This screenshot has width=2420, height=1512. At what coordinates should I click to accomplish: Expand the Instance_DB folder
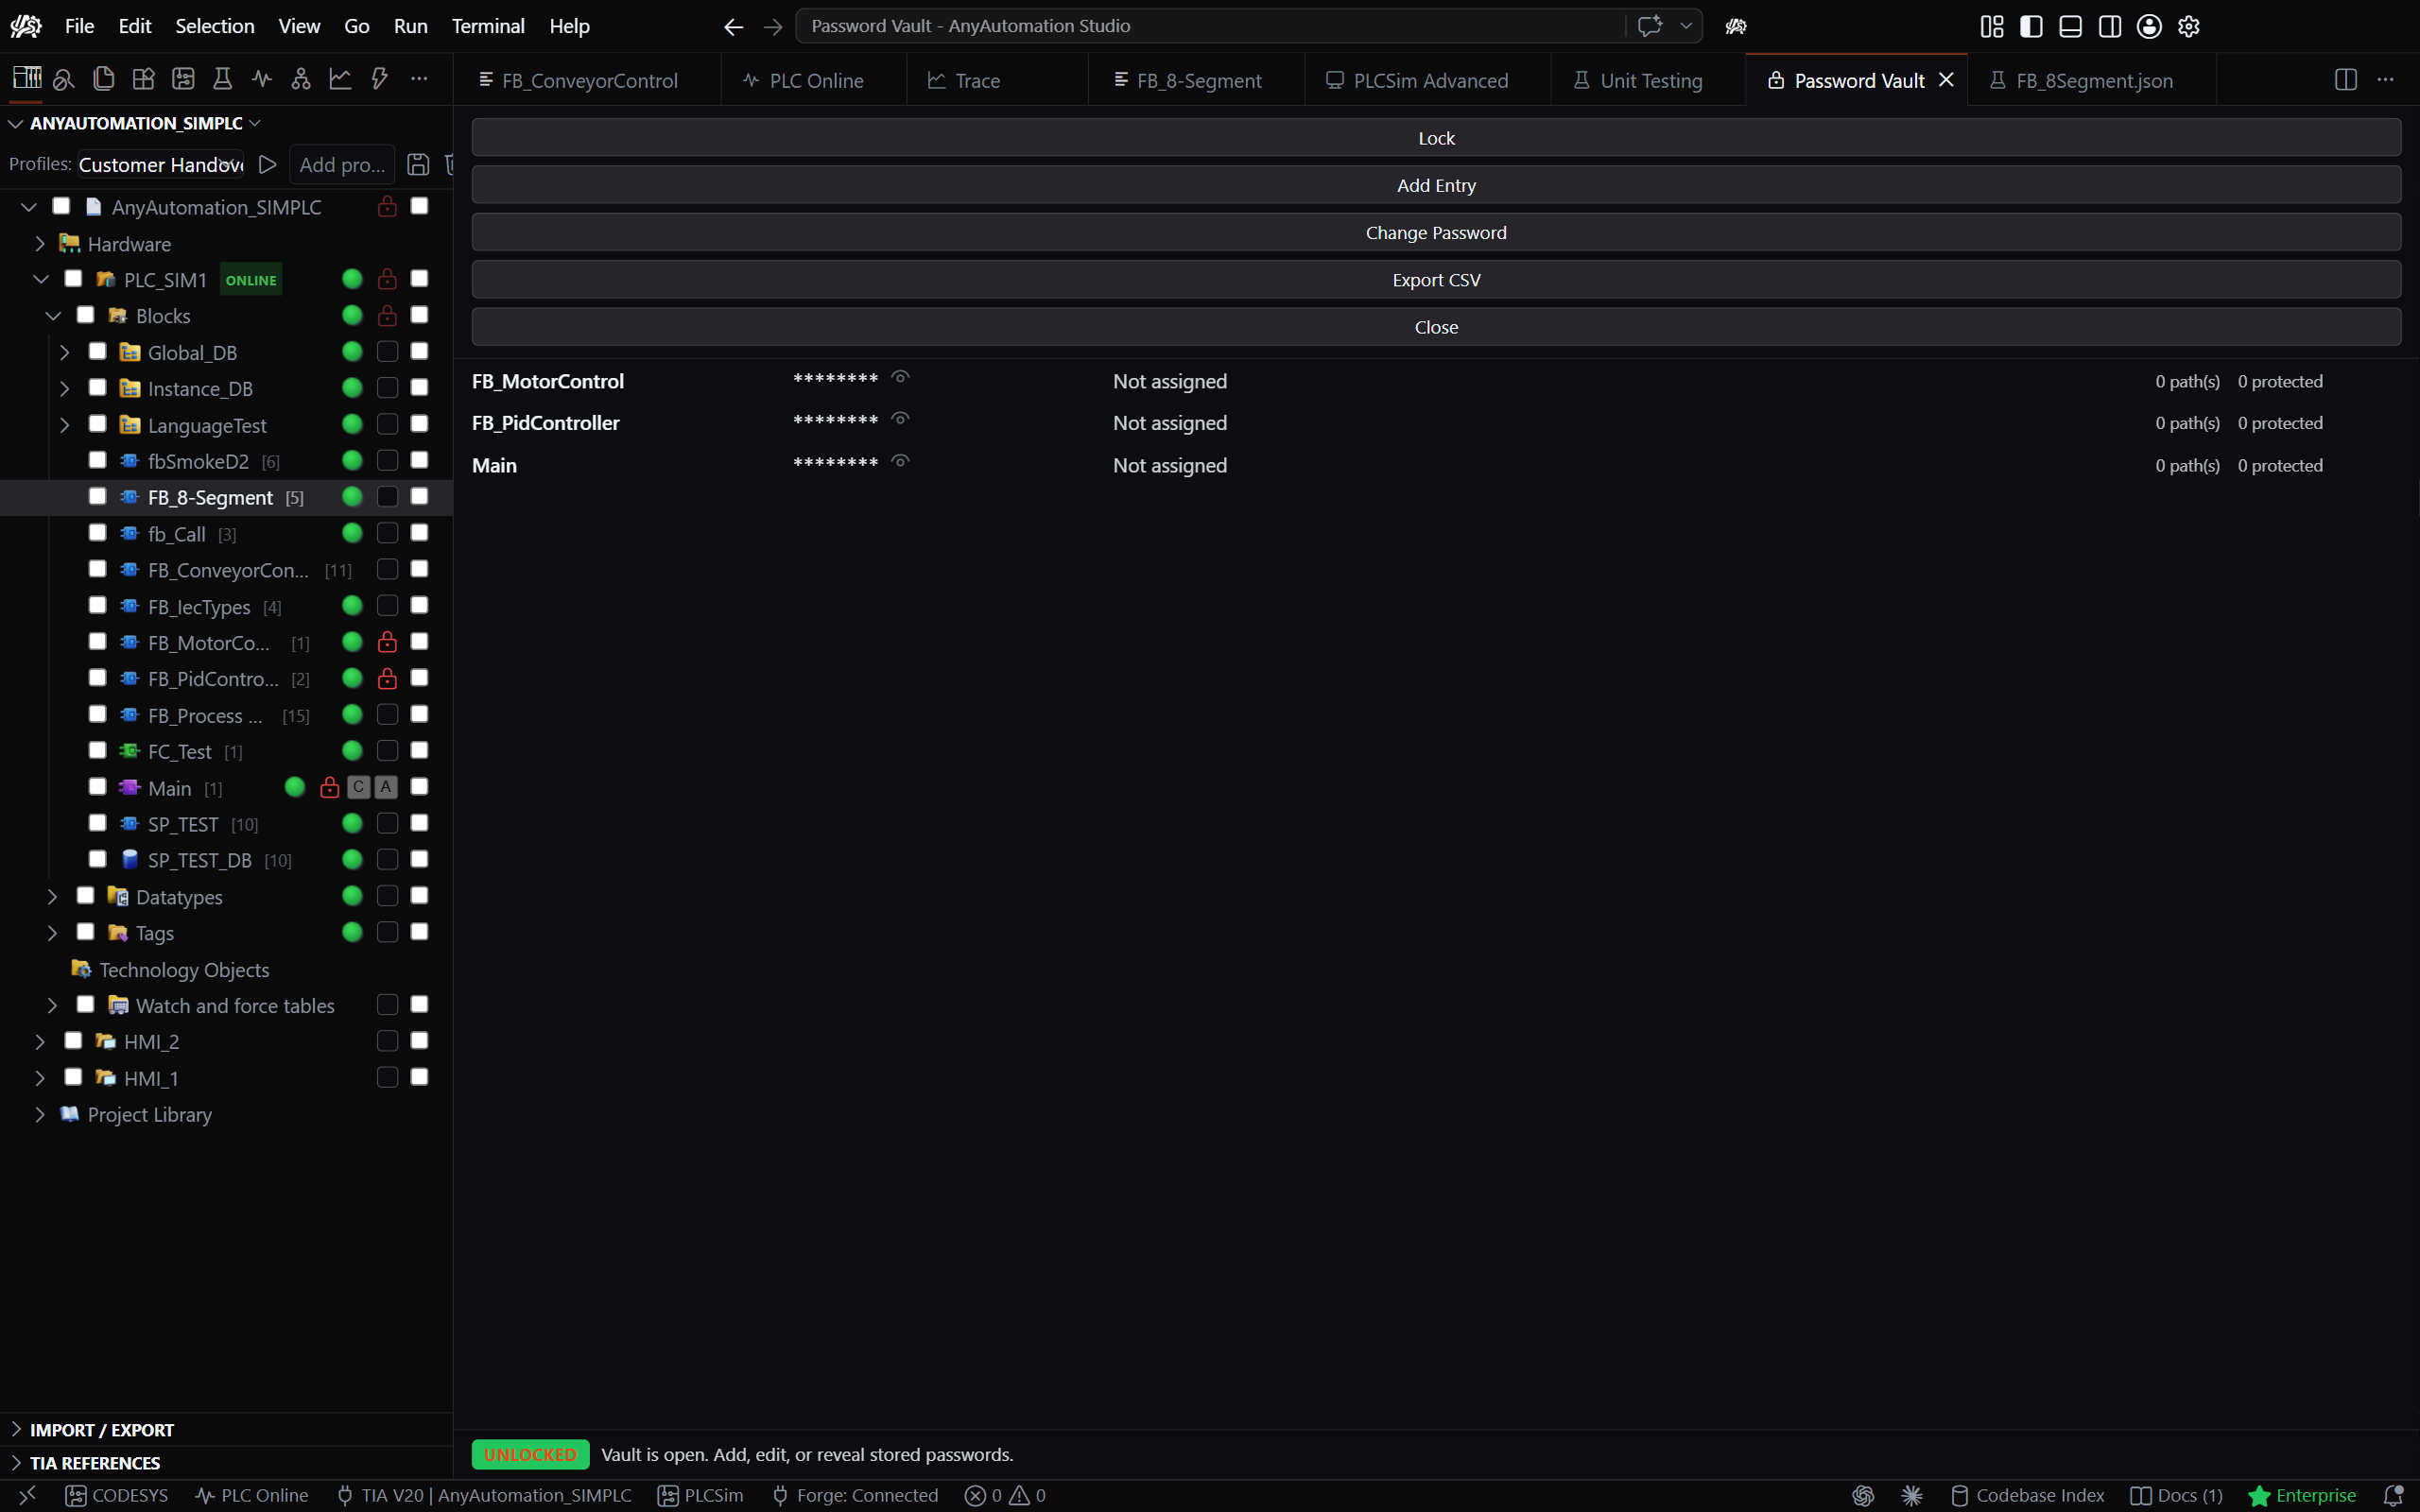[65, 388]
